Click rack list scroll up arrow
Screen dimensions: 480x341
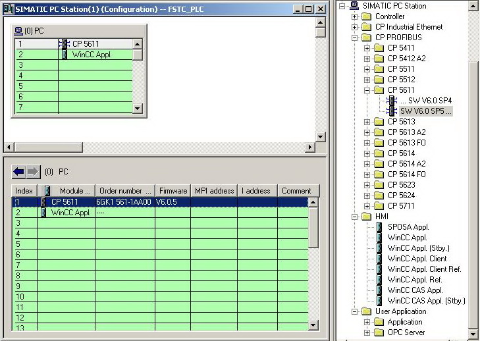pos(138,44)
